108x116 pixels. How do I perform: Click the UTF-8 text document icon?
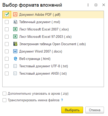coord(15,66)
